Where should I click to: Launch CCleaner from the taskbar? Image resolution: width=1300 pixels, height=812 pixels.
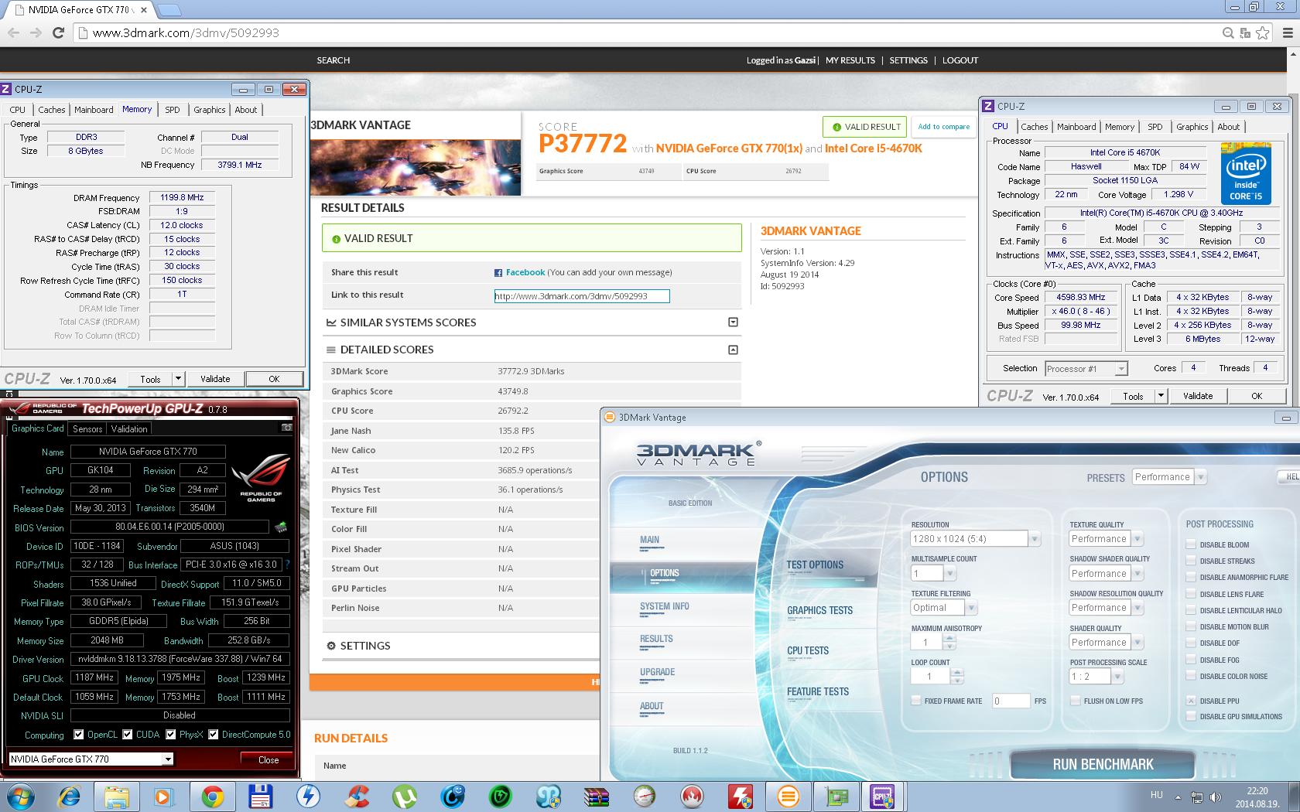click(356, 796)
